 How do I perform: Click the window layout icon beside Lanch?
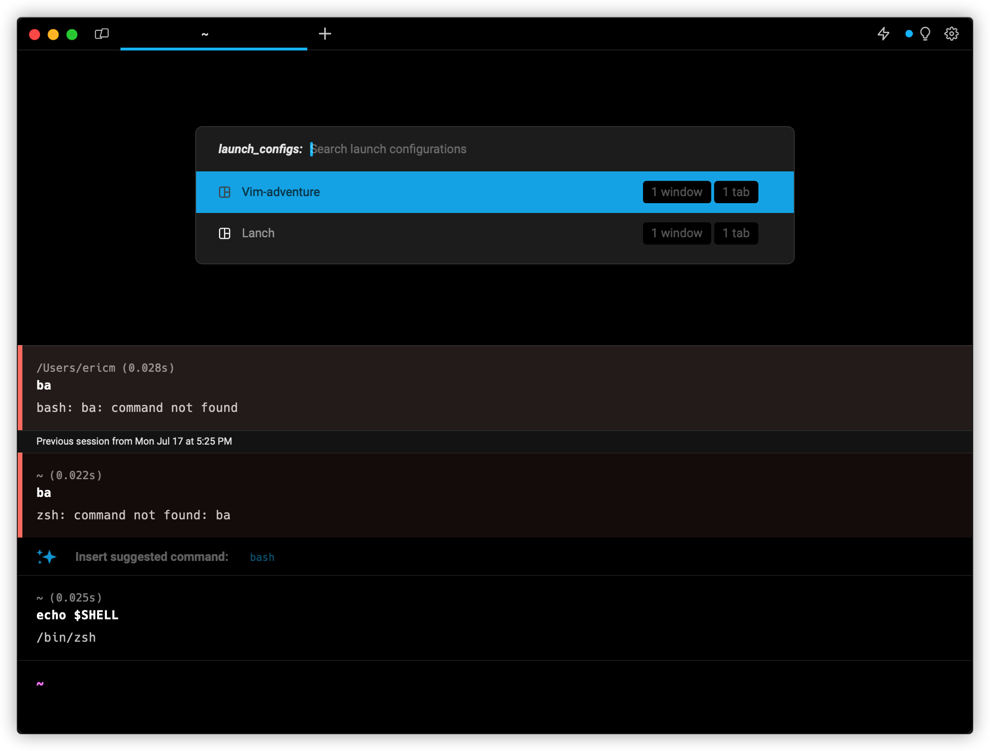click(x=225, y=233)
